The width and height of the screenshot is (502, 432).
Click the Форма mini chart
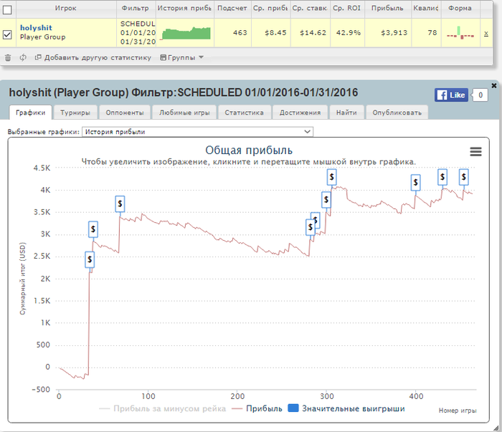click(x=460, y=33)
